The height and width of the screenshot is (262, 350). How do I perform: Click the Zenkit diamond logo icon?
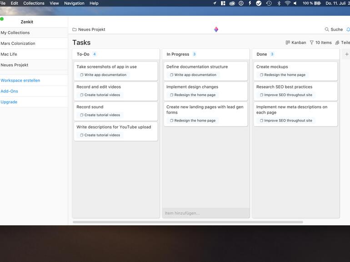pyautogui.click(x=216, y=29)
